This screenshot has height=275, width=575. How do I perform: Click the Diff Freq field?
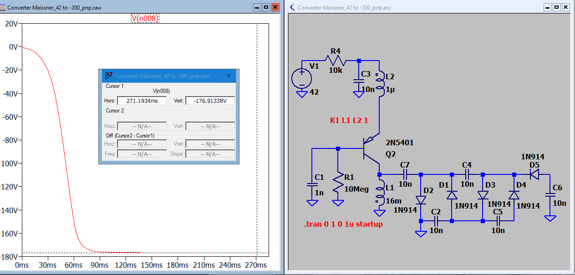(142, 154)
